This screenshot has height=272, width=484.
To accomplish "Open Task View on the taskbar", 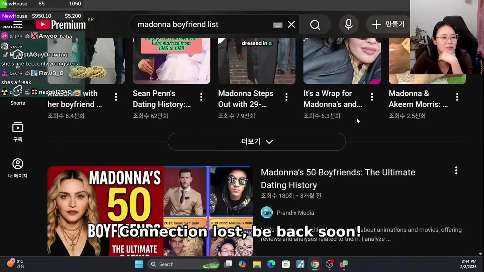I will (x=228, y=264).
